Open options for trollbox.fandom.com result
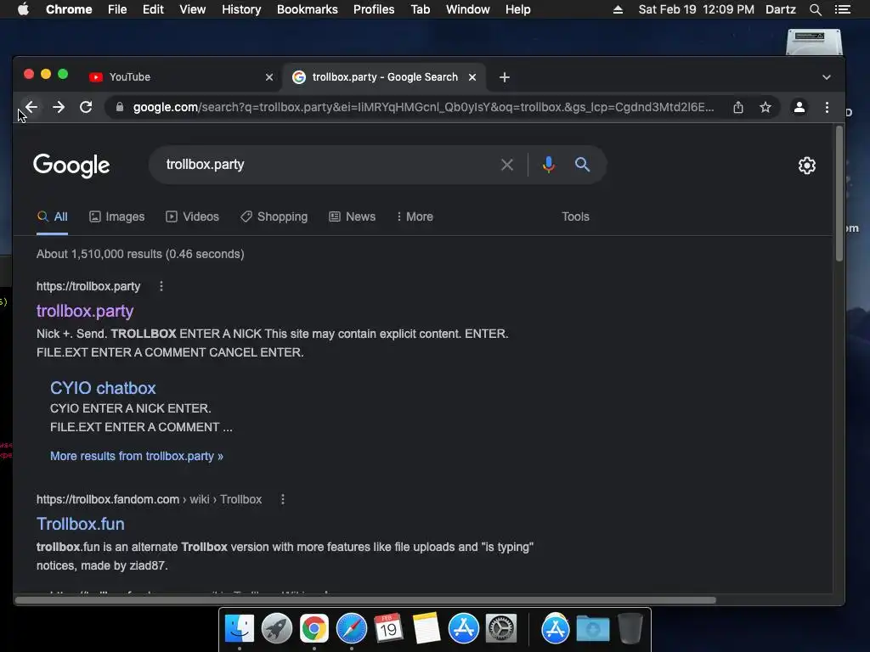 pyautogui.click(x=282, y=499)
